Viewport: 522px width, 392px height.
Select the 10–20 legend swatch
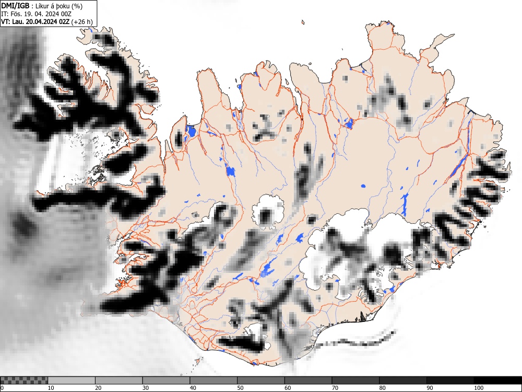point(72,381)
